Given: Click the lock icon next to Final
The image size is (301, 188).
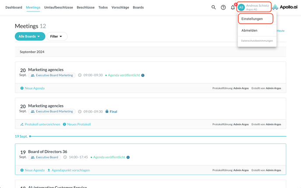Looking at the screenshot, I should pos(107,112).
